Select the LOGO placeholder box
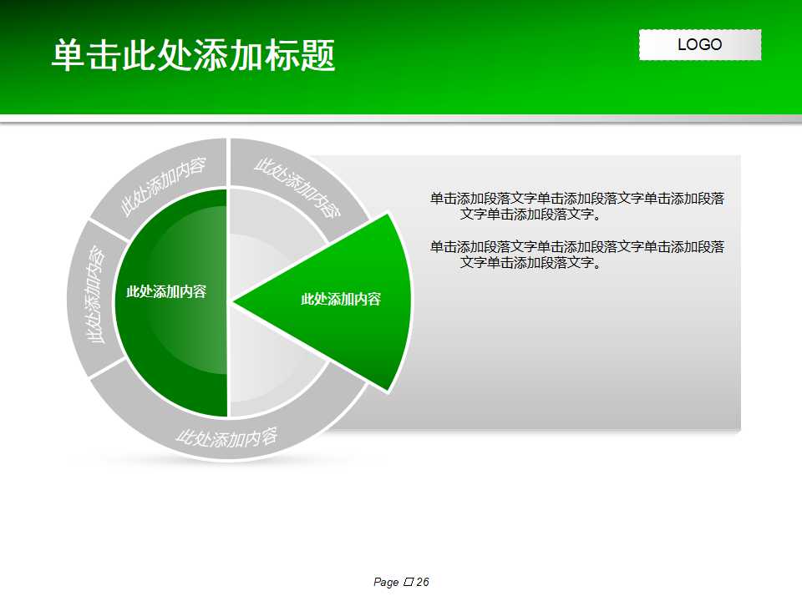Image resolution: width=802 pixels, height=601 pixels. [x=700, y=45]
